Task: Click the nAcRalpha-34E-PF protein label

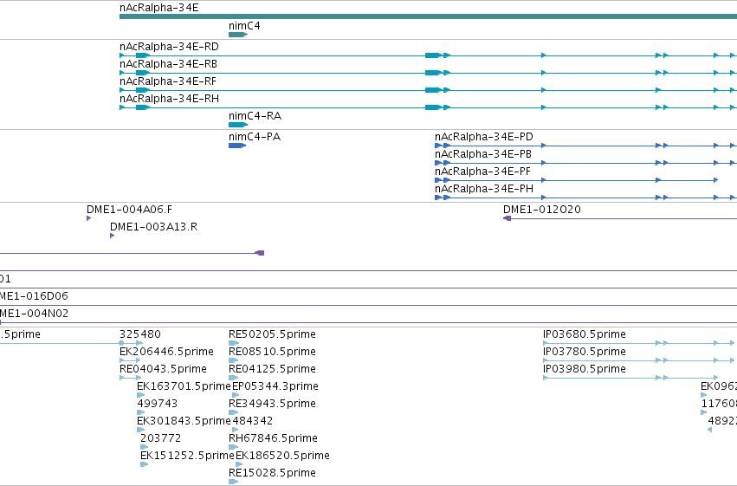Action: [x=482, y=172]
